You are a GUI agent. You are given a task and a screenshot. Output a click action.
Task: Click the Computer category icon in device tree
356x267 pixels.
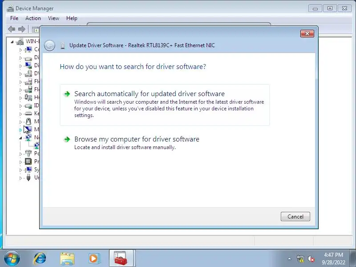click(x=28, y=49)
